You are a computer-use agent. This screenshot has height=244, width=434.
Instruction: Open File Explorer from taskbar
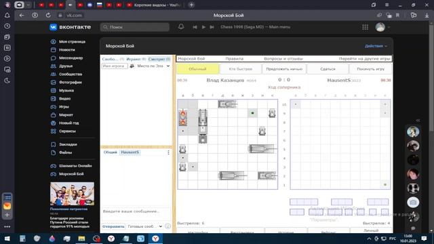click(81, 239)
